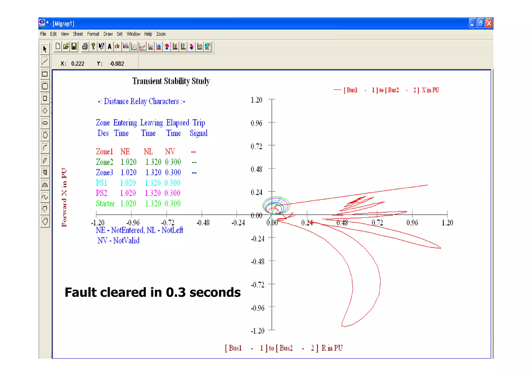The width and height of the screenshot is (532, 376).
Task: Choose the first 3D bar chart icon
Action: pyautogui.click(x=175, y=47)
